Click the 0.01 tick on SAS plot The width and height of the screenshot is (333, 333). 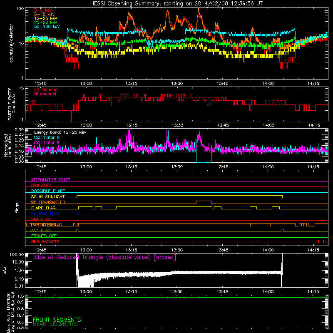[19, 286]
